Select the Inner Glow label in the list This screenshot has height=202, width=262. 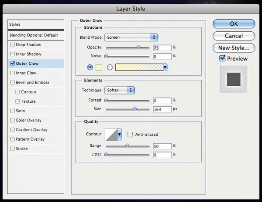(26, 73)
